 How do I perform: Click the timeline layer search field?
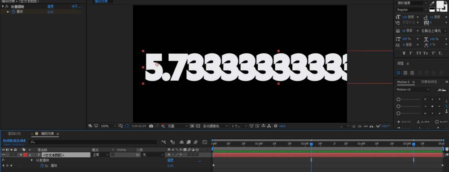(x=93, y=142)
